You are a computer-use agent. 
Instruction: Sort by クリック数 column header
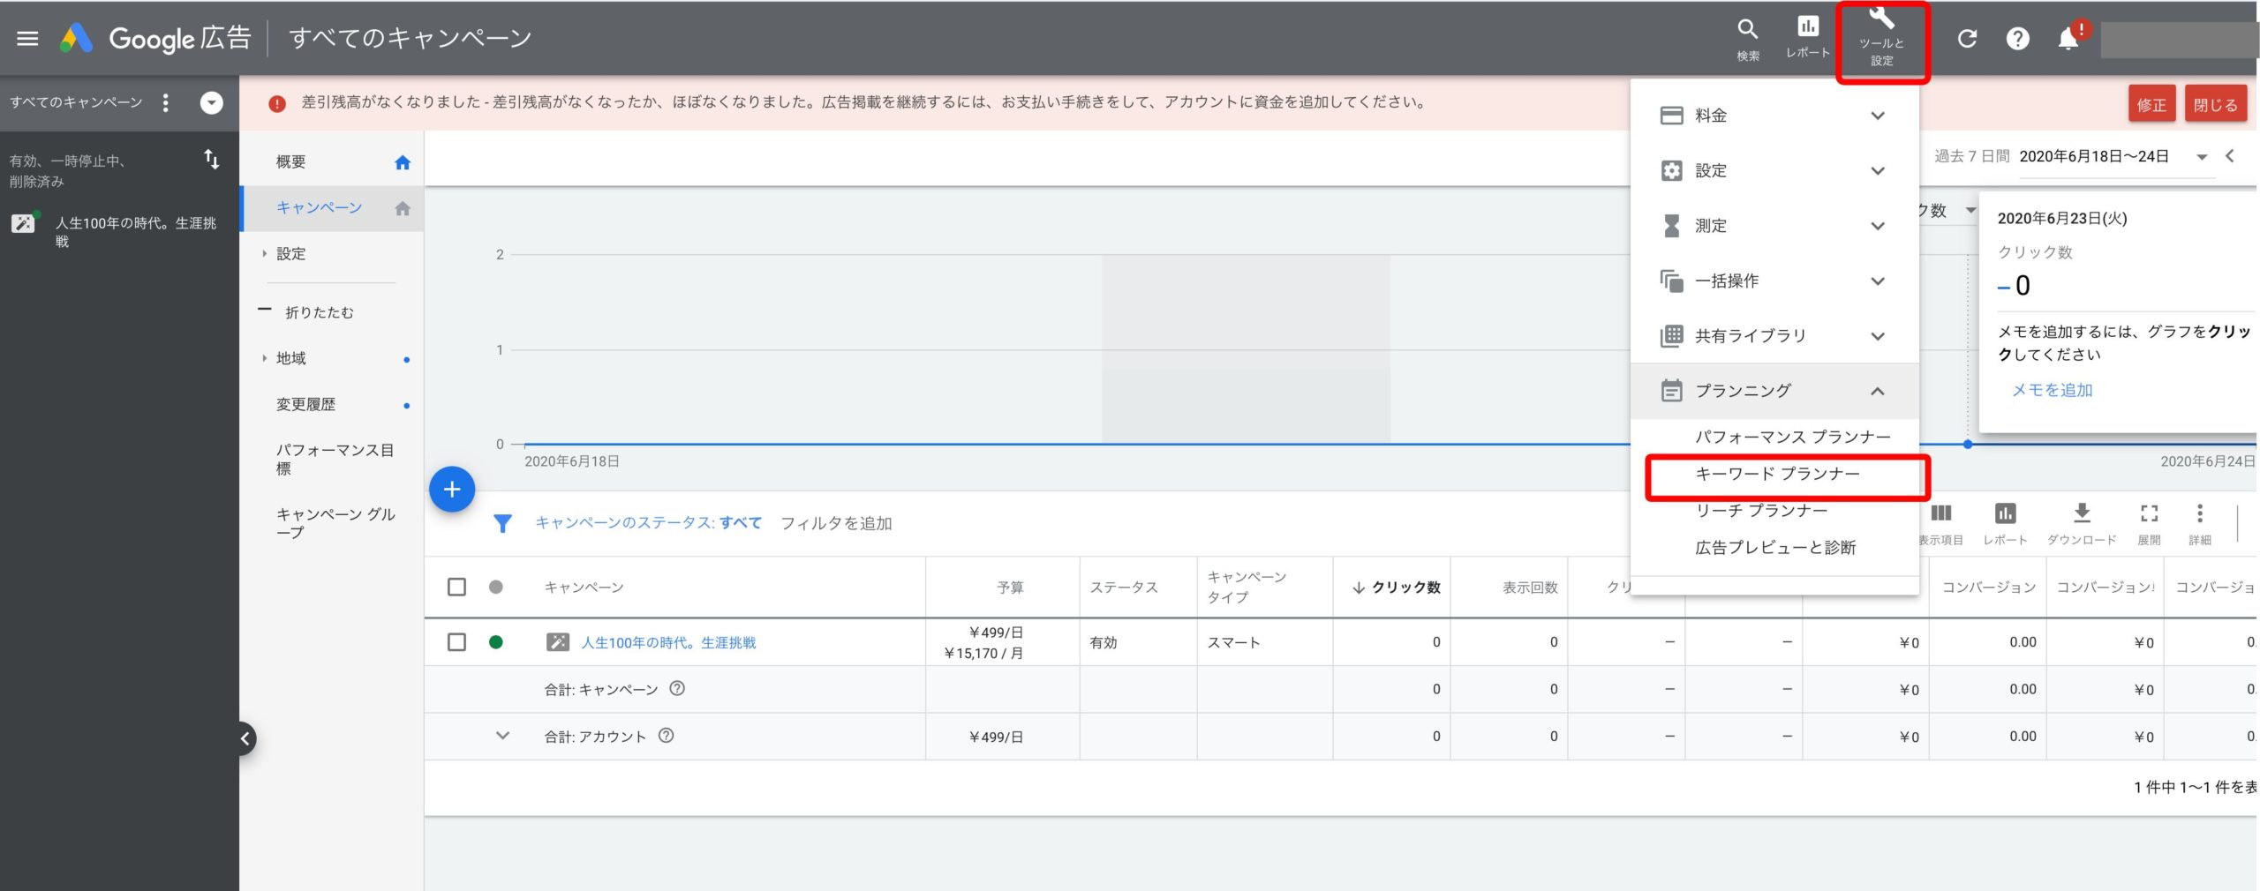pos(1396,588)
